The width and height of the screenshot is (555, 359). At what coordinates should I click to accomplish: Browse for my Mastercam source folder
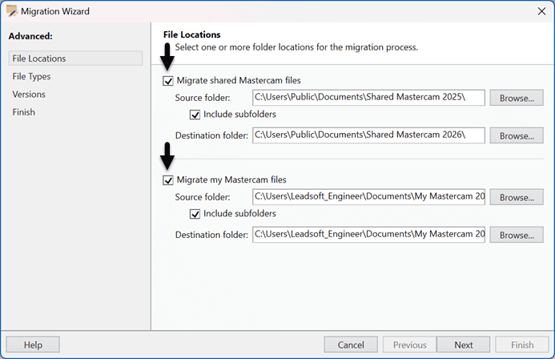click(517, 197)
